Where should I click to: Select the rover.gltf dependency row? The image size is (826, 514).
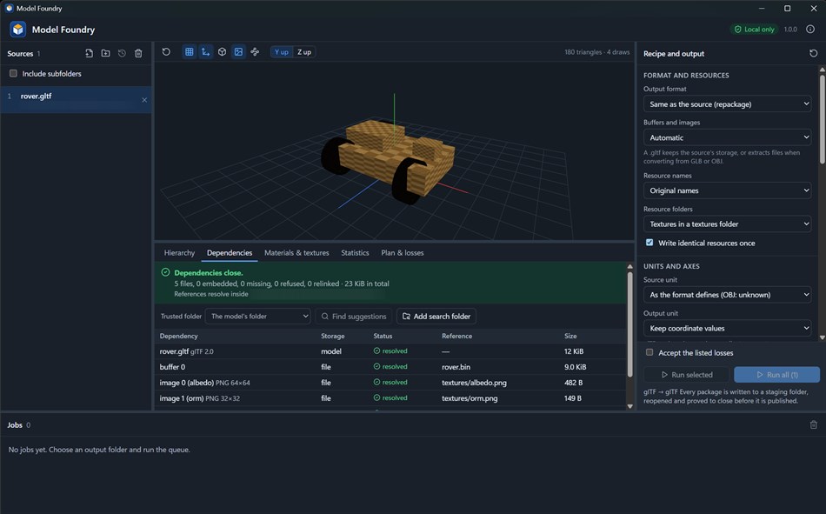tap(390, 351)
